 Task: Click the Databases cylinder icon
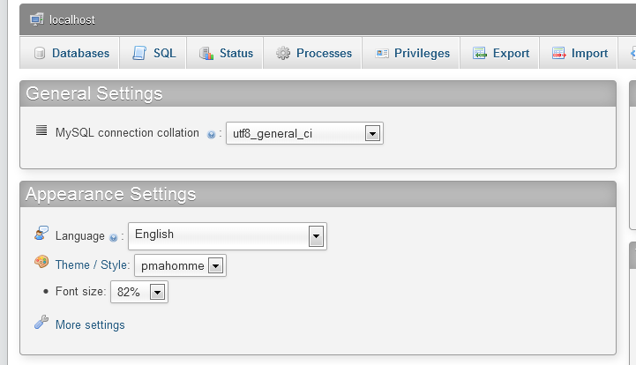[40, 53]
